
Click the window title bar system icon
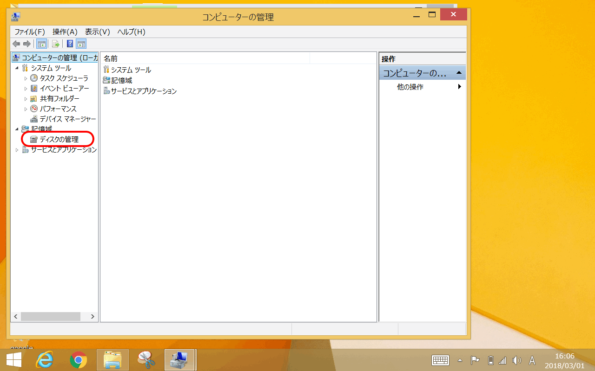click(x=16, y=17)
